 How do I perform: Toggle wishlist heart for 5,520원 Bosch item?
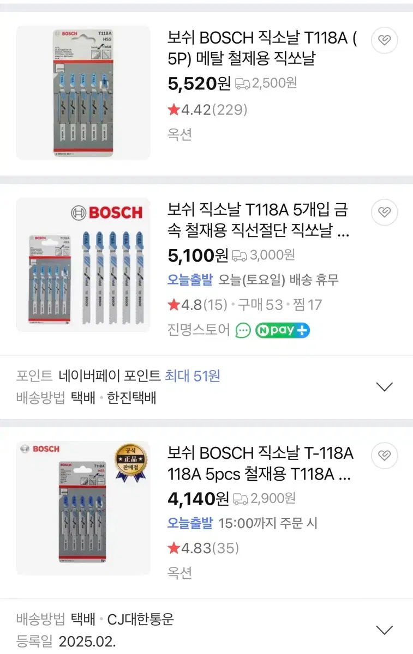point(385,40)
